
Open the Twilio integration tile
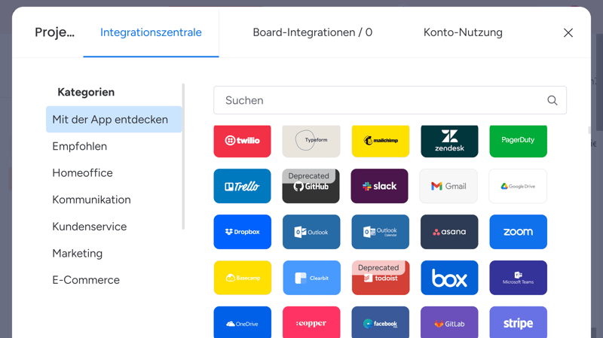(242, 141)
